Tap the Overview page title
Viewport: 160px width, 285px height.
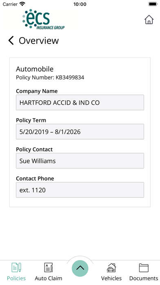pos(39,41)
